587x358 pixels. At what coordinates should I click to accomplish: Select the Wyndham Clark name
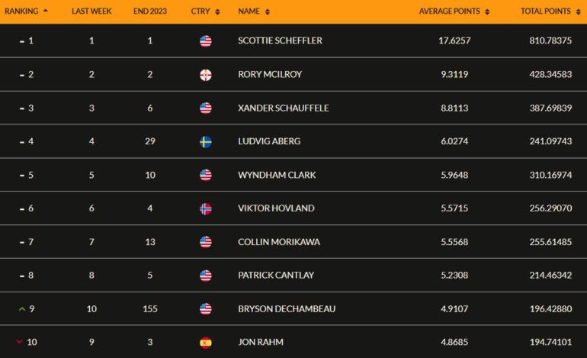[277, 175]
